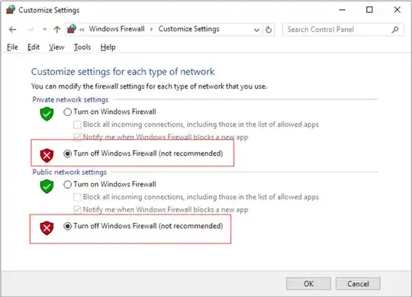The width and height of the screenshot is (412, 297).
Task: Expand the breadcrumb chevrons before Windows Firewall
Action: [82, 30]
